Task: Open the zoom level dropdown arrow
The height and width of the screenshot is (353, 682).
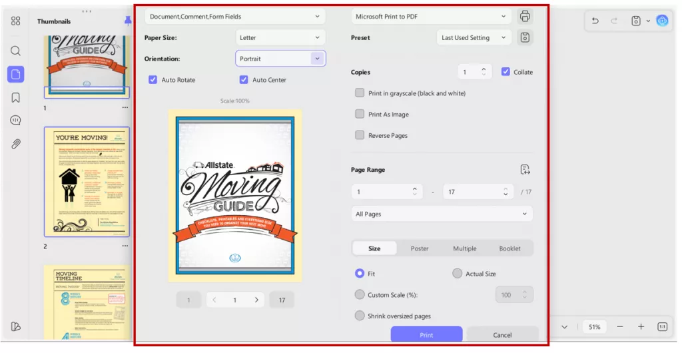Action: [565, 327]
